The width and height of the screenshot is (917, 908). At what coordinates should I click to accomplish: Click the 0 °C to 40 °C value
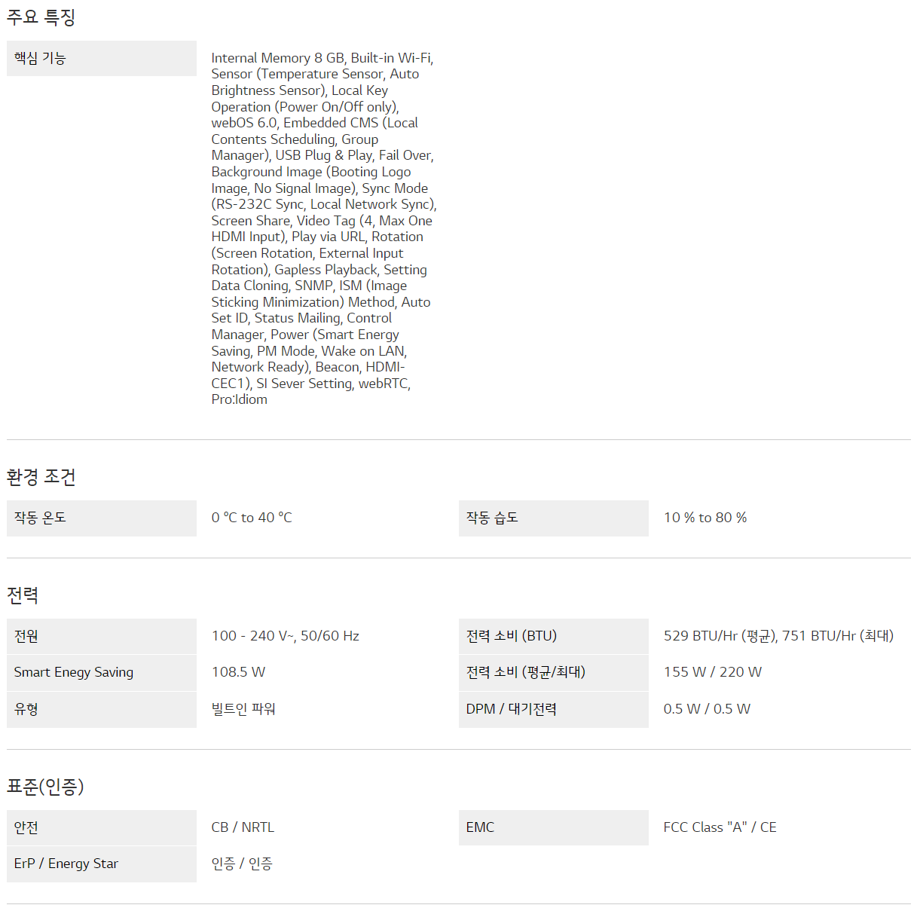pos(252,518)
